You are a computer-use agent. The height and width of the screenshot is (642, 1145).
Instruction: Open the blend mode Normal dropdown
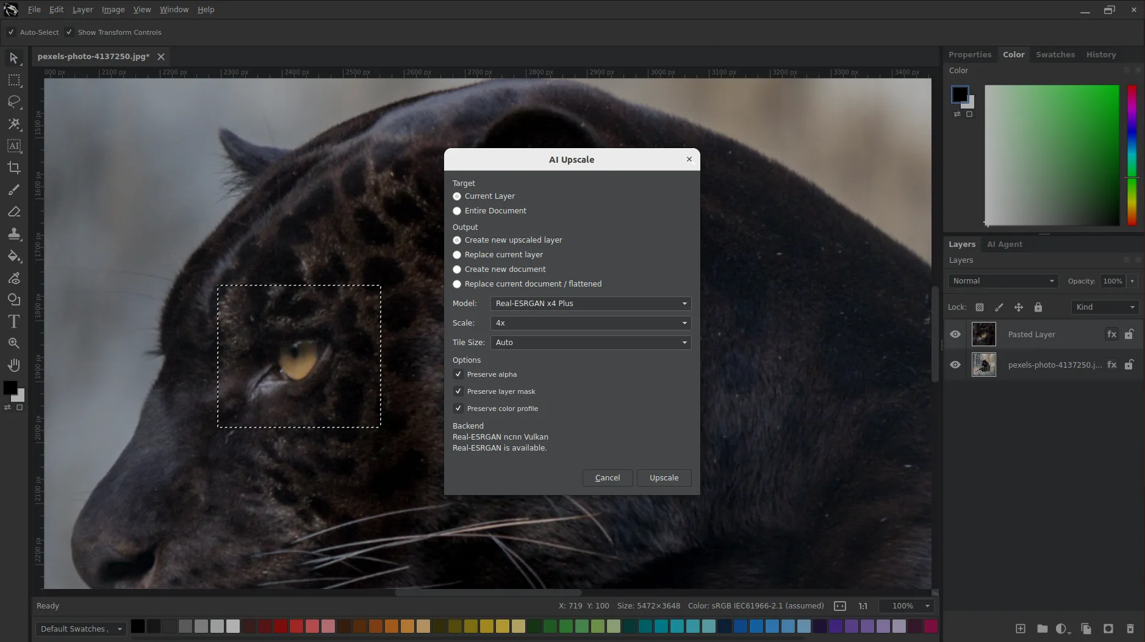1003,281
